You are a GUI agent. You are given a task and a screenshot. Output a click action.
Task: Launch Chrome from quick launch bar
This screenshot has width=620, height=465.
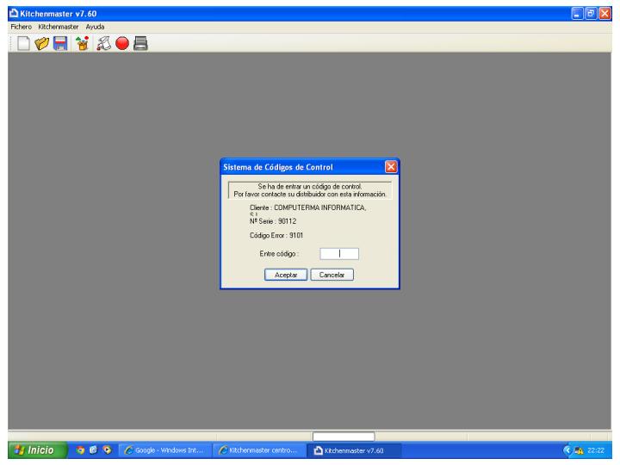click(x=80, y=450)
